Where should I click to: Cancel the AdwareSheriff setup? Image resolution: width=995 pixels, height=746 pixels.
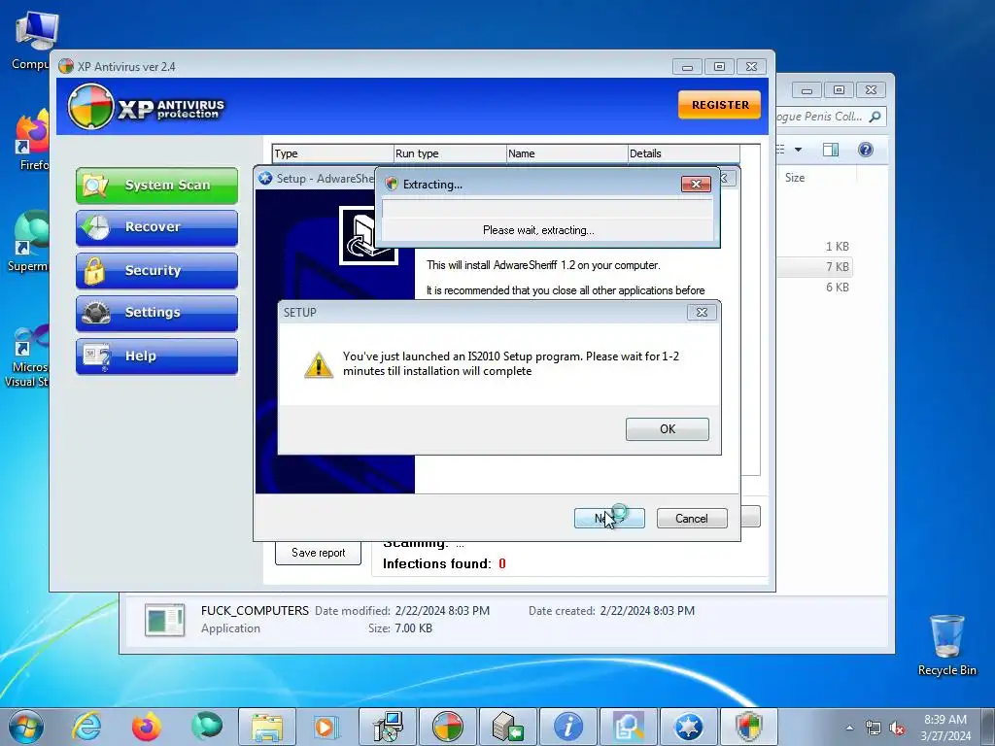pyautogui.click(x=692, y=519)
